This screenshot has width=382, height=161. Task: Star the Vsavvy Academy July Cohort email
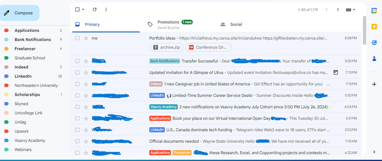coord(86,107)
